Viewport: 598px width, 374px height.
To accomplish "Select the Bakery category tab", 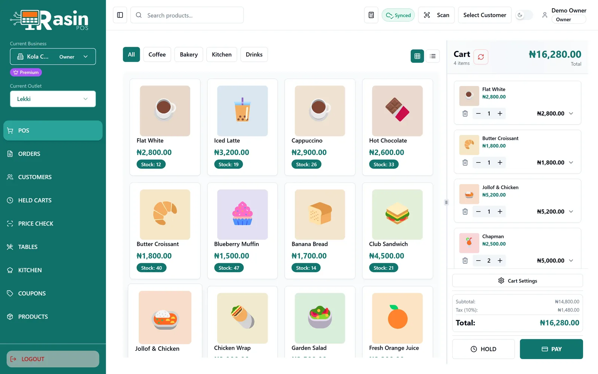I will click(189, 55).
